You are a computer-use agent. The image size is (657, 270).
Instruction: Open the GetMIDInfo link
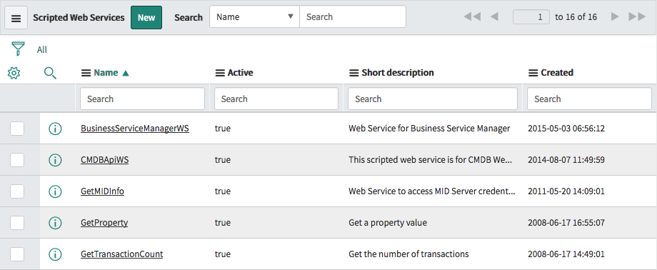pos(102,191)
